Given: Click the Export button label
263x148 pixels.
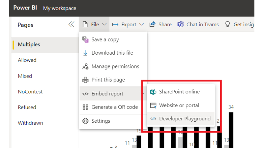Looking at the screenshot, I should click(x=129, y=25).
